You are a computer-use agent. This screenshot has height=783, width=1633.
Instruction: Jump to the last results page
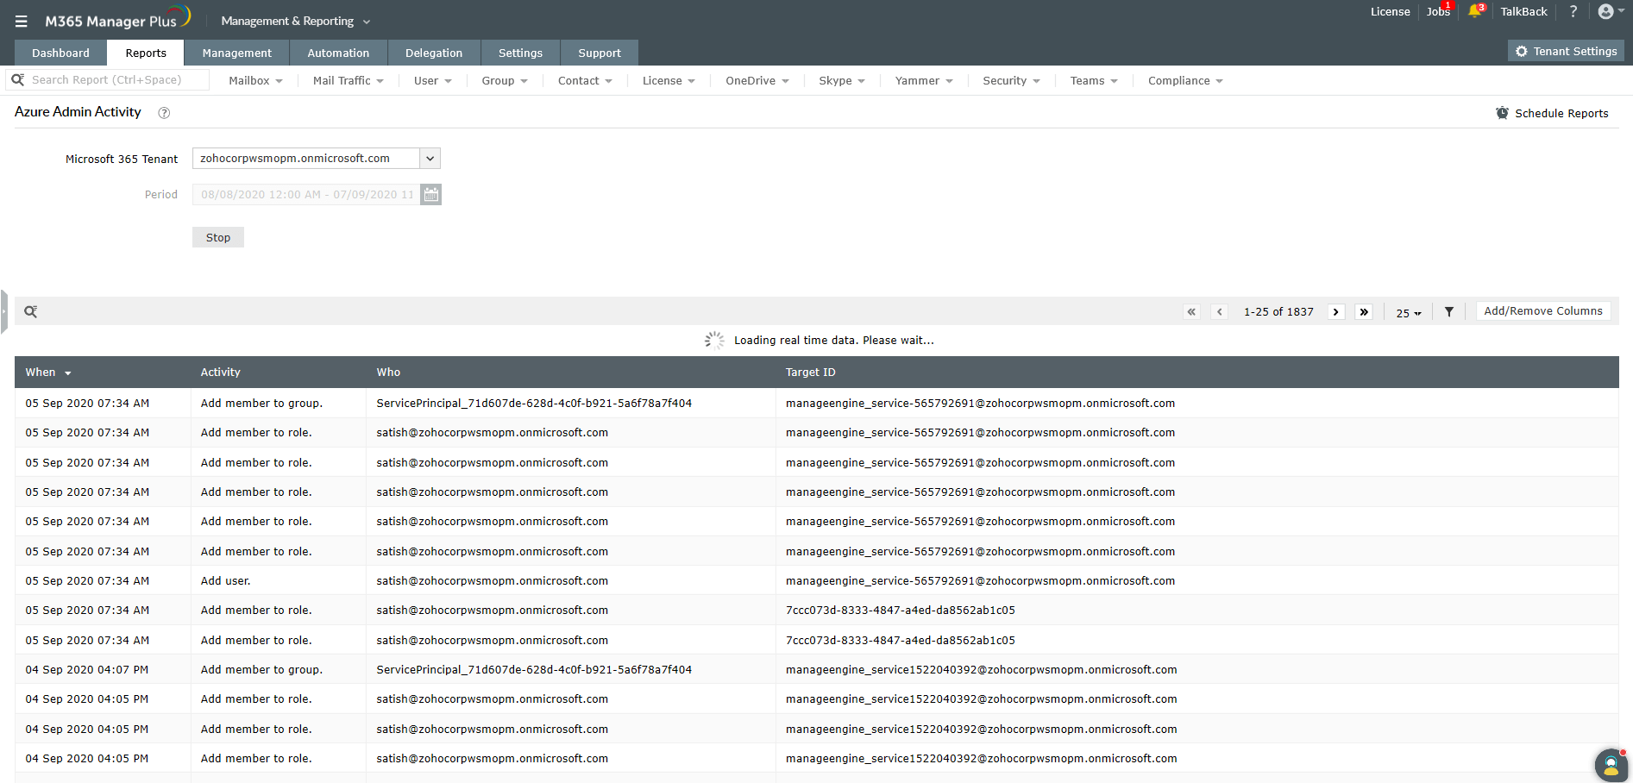pyautogui.click(x=1364, y=312)
